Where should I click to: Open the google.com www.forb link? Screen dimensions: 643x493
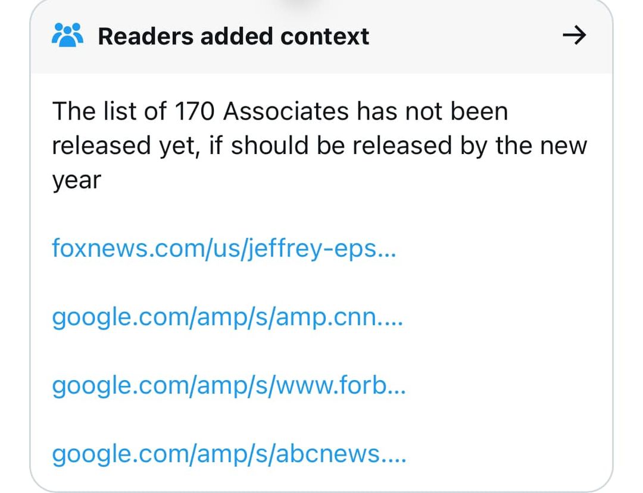click(x=229, y=386)
